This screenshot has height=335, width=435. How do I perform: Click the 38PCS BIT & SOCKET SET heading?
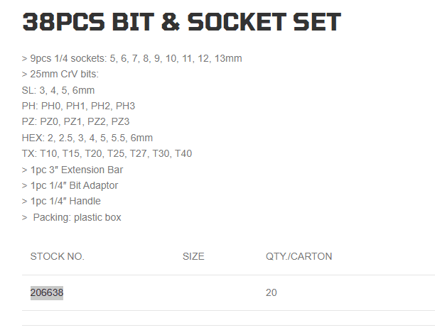(181, 23)
